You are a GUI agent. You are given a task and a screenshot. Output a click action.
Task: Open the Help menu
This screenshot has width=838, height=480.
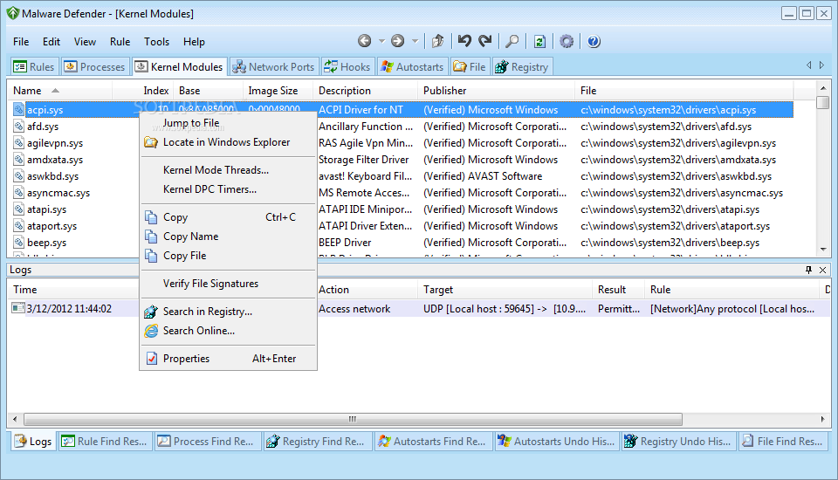point(194,42)
